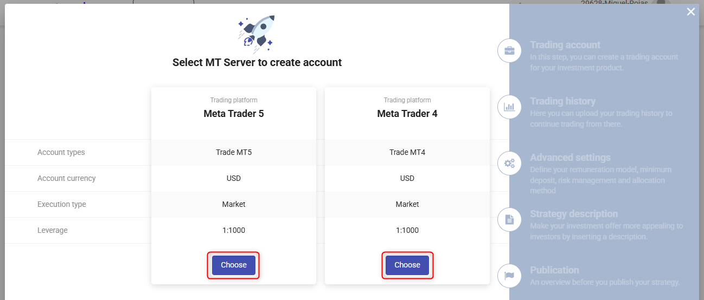The width and height of the screenshot is (704, 300).
Task: Choose the Meta Trader 5 server
Action: [x=234, y=265]
